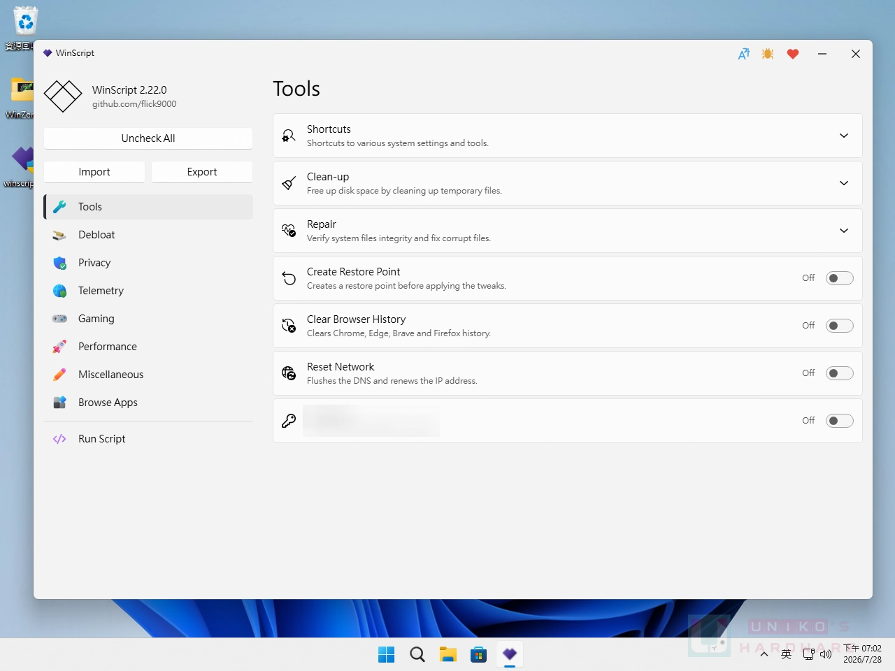Turn on Clear Browser History switch
This screenshot has height=671, width=895.
pyautogui.click(x=840, y=326)
